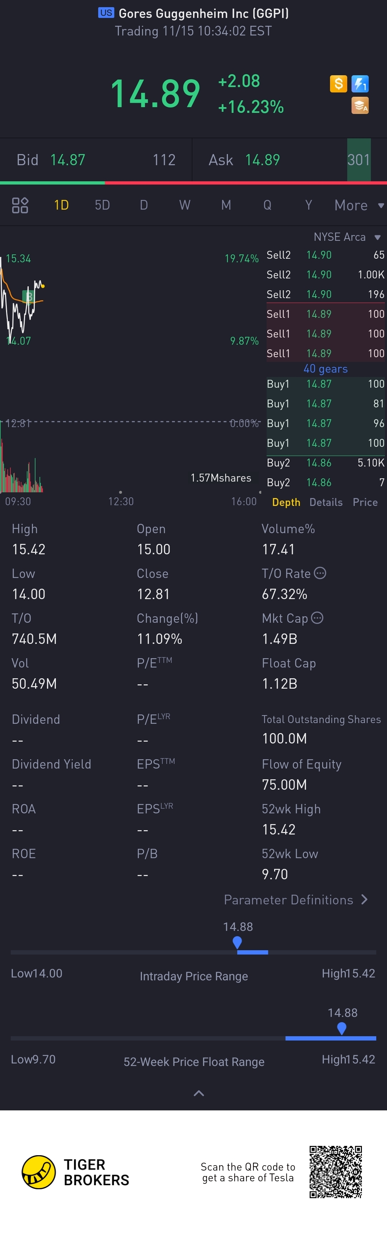The width and height of the screenshot is (387, 1234).
Task: Tap the 15.34 chart price label
Action: (x=18, y=259)
